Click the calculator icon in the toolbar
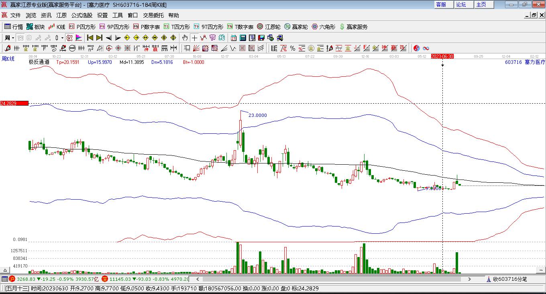The height and width of the screenshot is (294, 546). tap(242, 38)
